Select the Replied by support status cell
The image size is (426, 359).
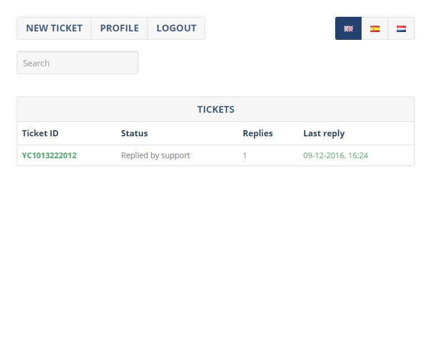[155, 155]
